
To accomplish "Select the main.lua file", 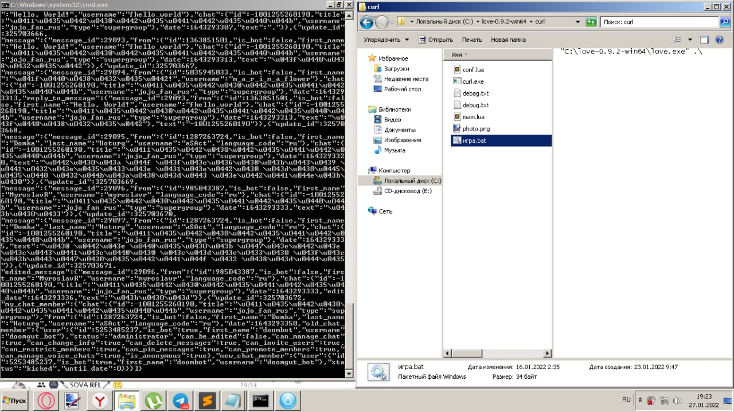I will pyautogui.click(x=473, y=117).
